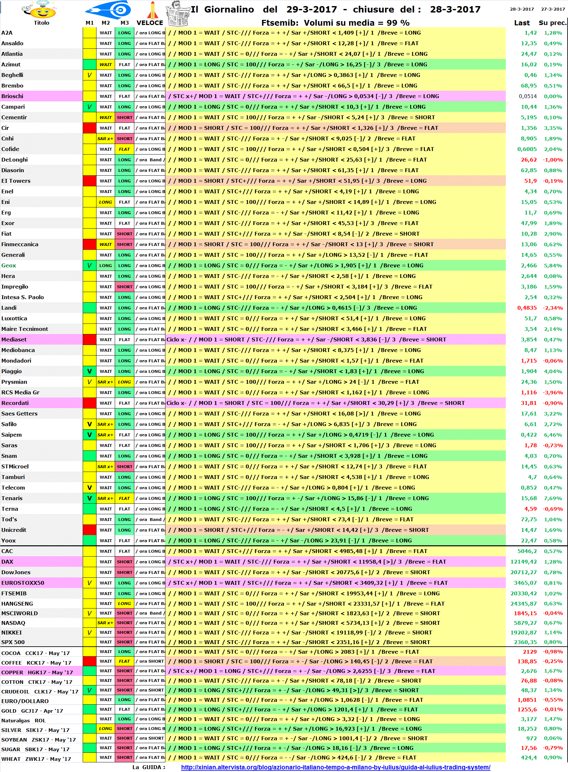Click Geox's last price 2,466
The image size is (568, 772).
(529, 265)
